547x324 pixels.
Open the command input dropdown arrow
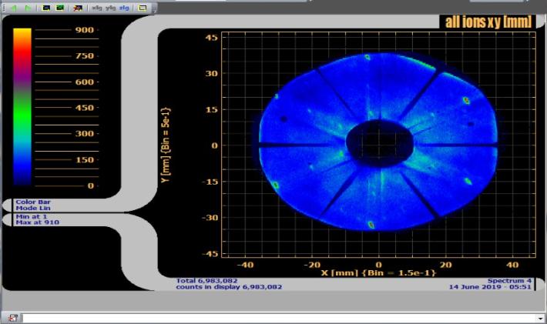[x=541, y=318]
